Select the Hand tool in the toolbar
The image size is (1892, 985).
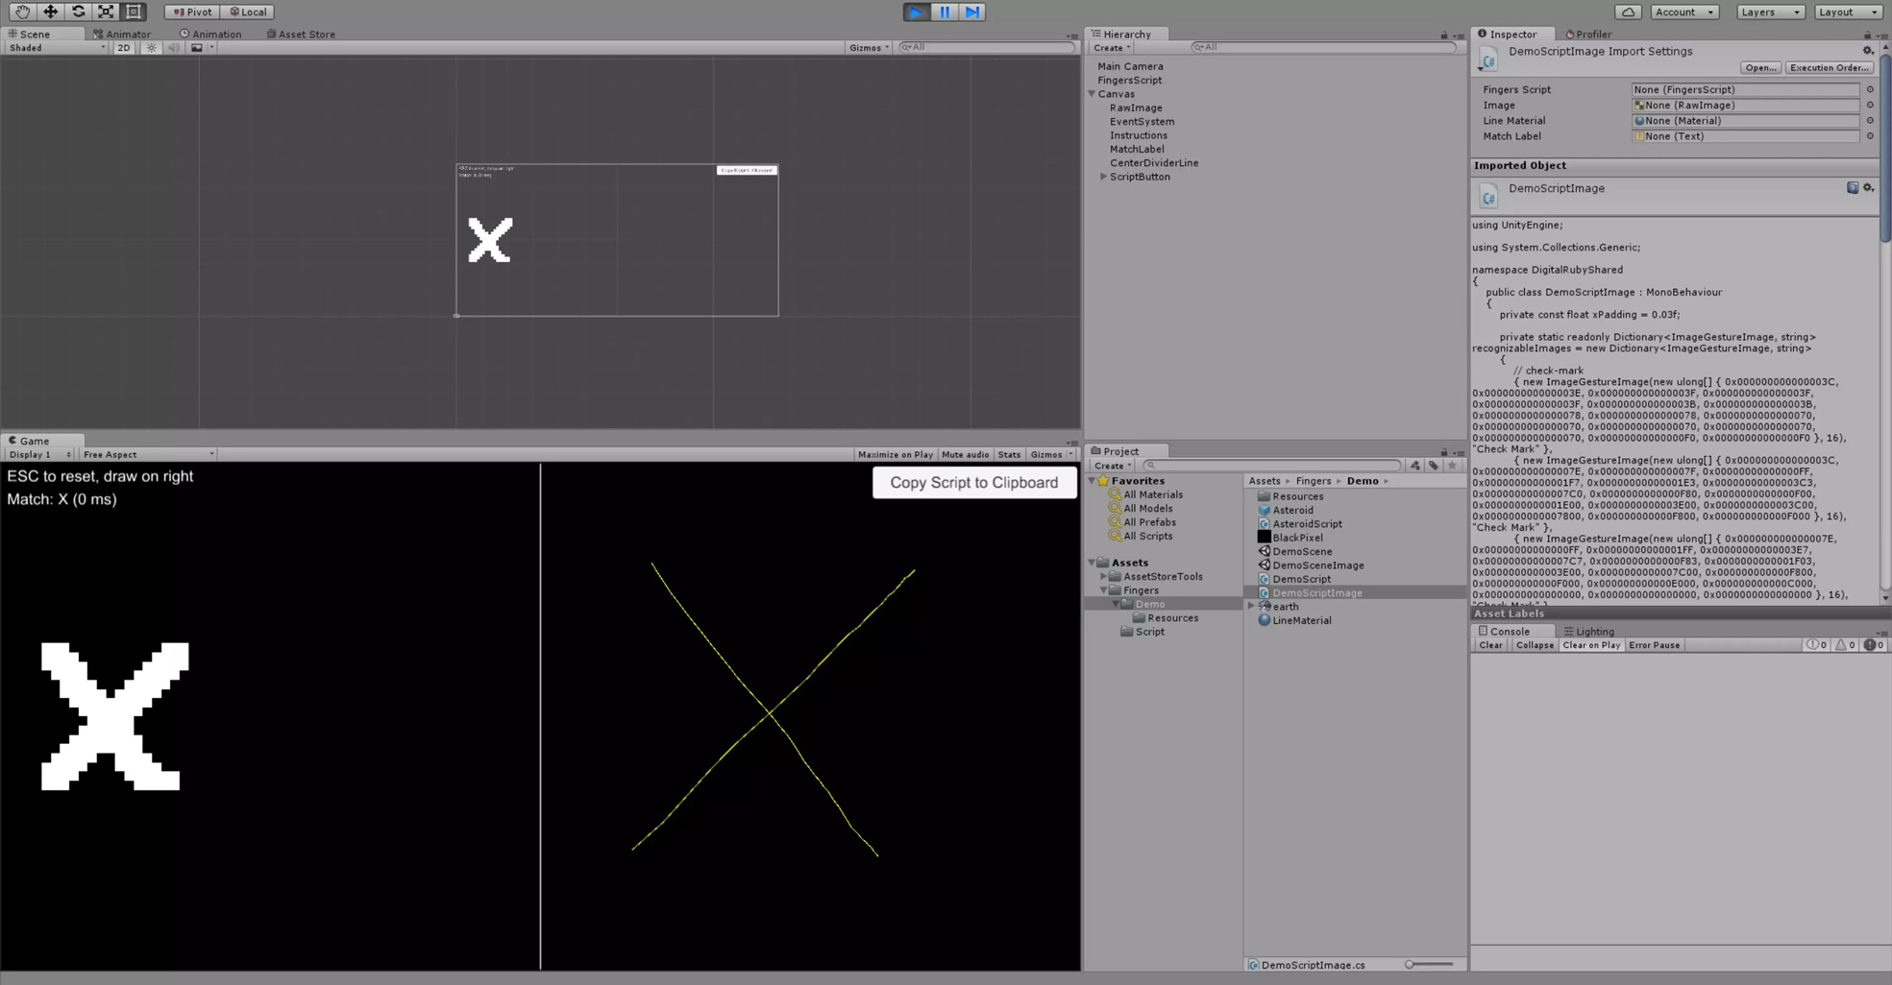tap(22, 12)
